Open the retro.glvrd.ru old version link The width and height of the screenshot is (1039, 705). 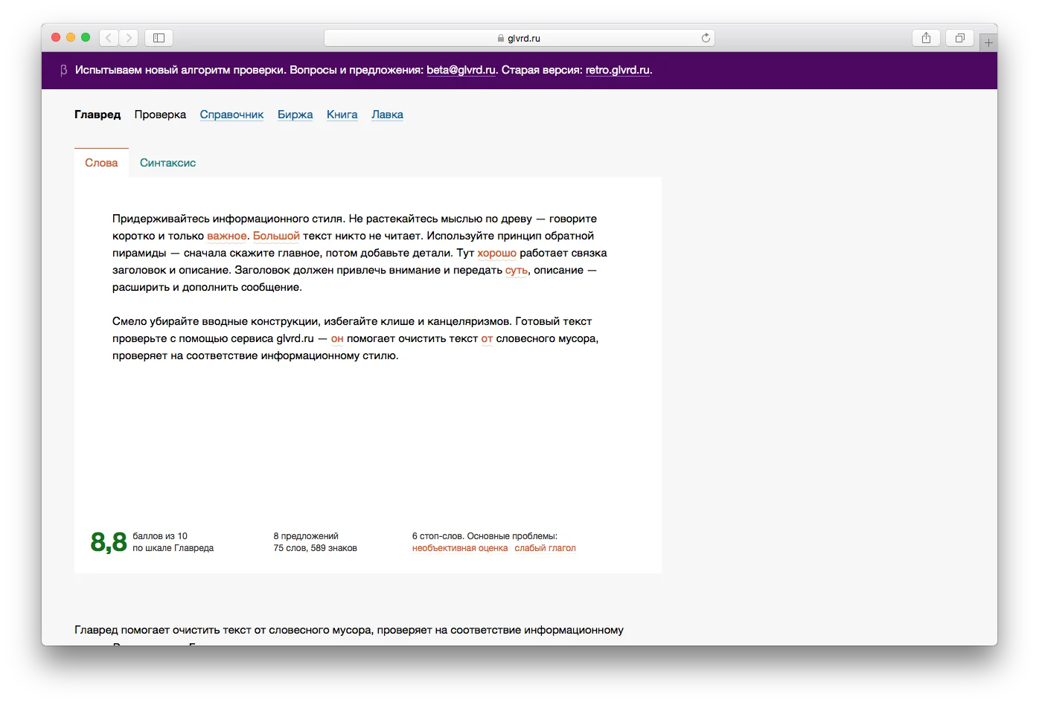point(618,71)
